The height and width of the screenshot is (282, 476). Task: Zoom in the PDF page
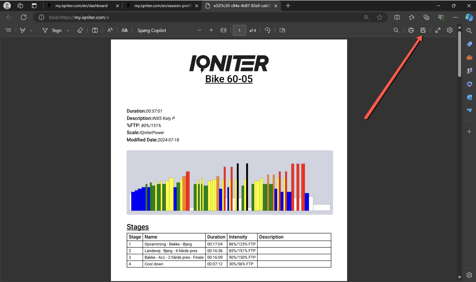pyautogui.click(x=211, y=30)
